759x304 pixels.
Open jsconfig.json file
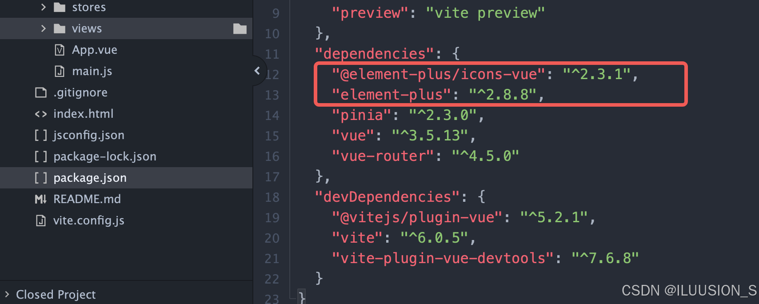click(89, 135)
